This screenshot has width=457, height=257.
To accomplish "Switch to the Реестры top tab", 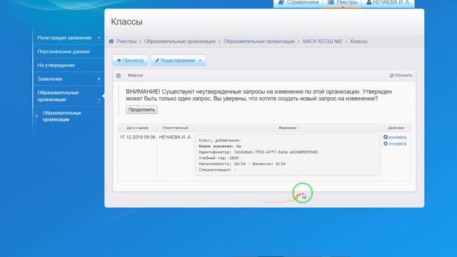I will [x=343, y=3].
